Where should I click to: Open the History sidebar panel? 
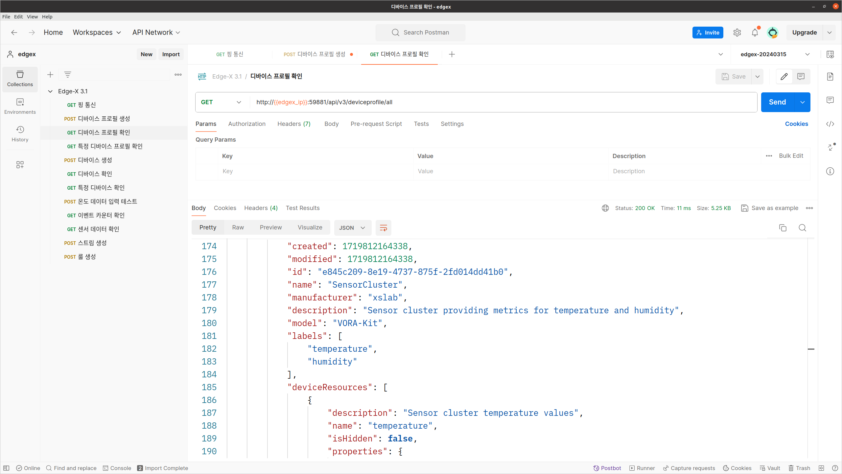[20, 134]
